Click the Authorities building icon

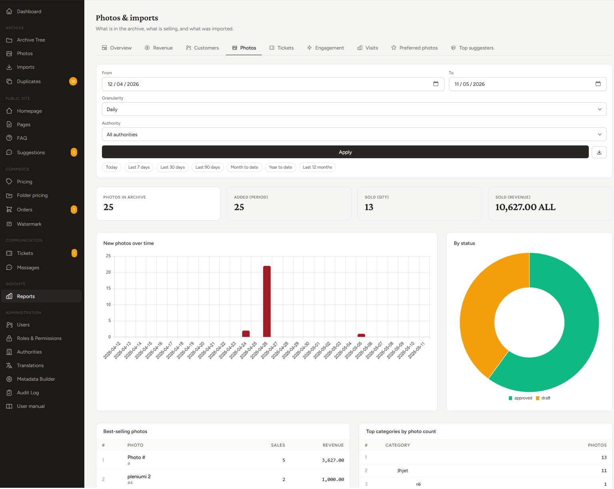9,352
